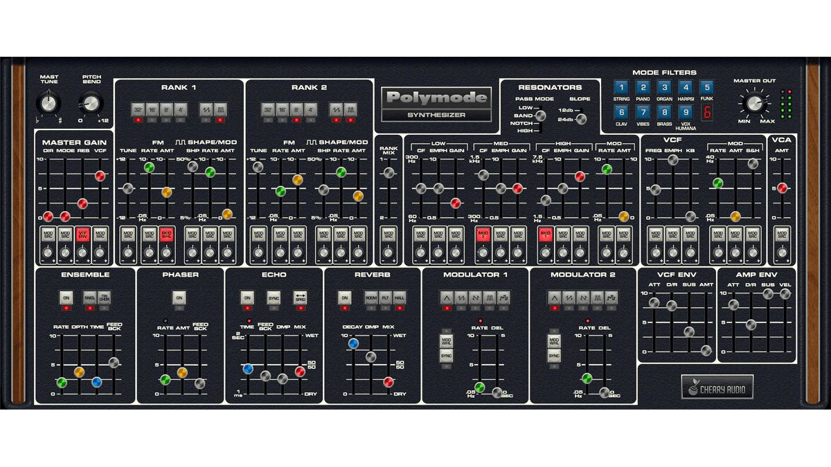The width and height of the screenshot is (831, 467).
Task: Toggle the 32' footage button in Rank 1
Action: (x=137, y=109)
